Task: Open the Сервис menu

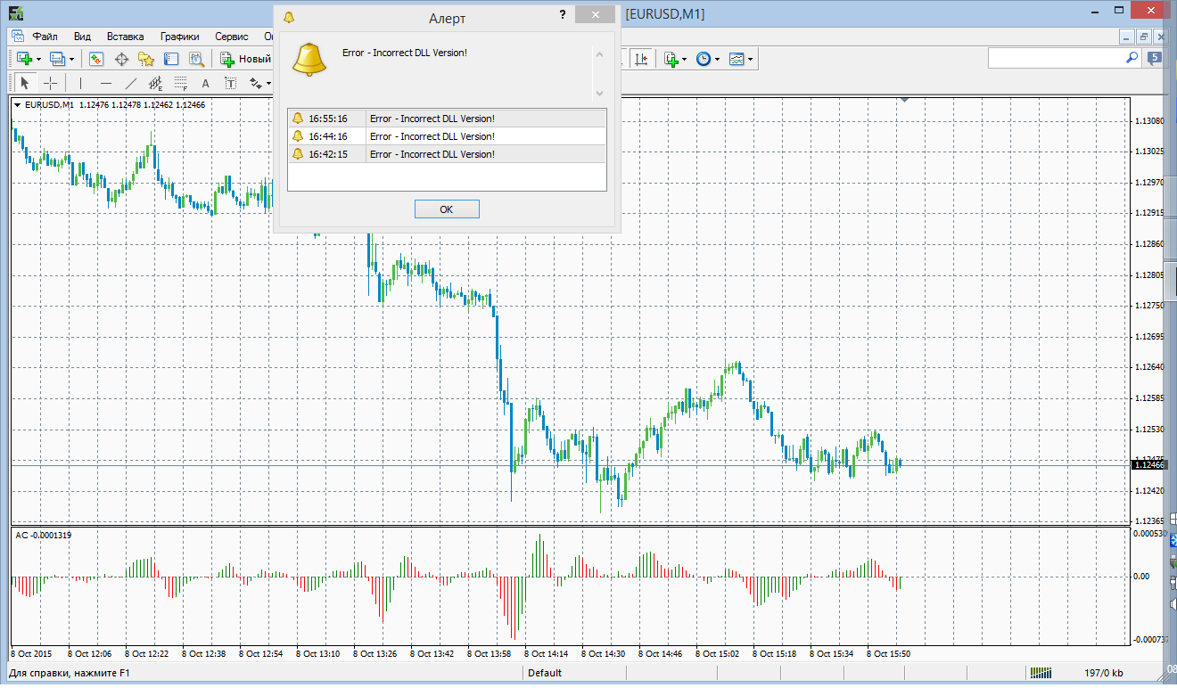Action: (231, 37)
